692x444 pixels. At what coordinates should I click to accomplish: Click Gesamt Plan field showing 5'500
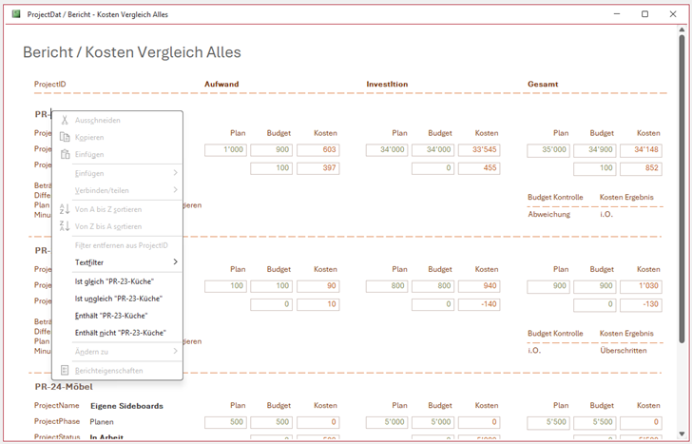pyautogui.click(x=548, y=422)
